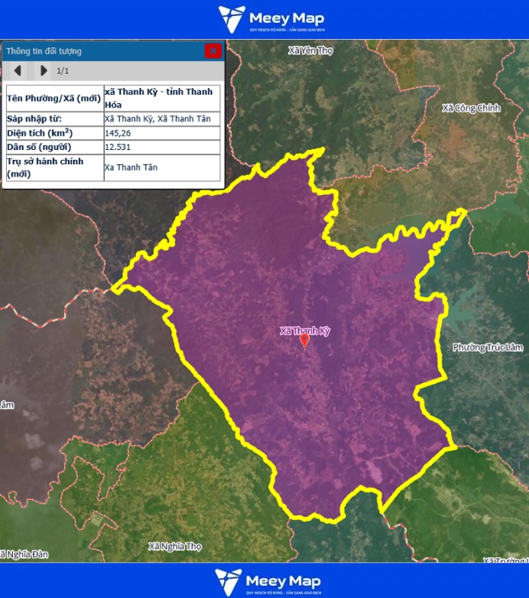
Task: Click the next record arrow in info panel
Action: tap(44, 71)
